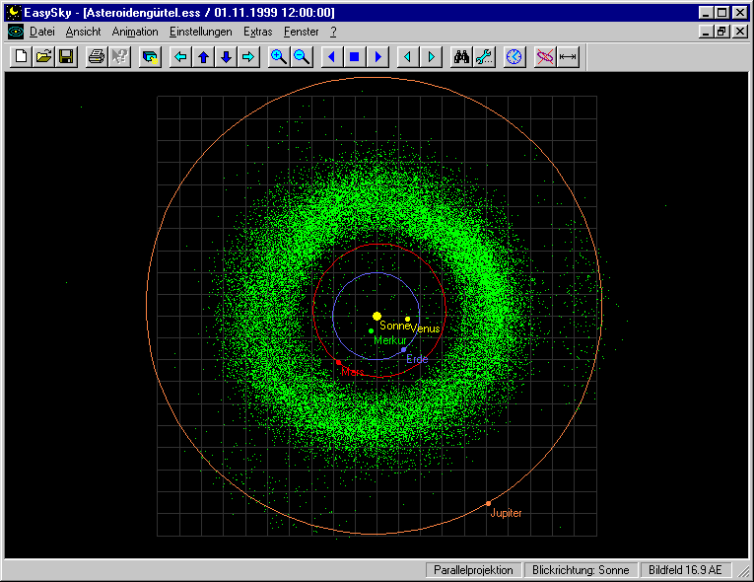The width and height of the screenshot is (754, 582).
Task: Zoom out with magnifier minus icon
Action: click(302, 57)
